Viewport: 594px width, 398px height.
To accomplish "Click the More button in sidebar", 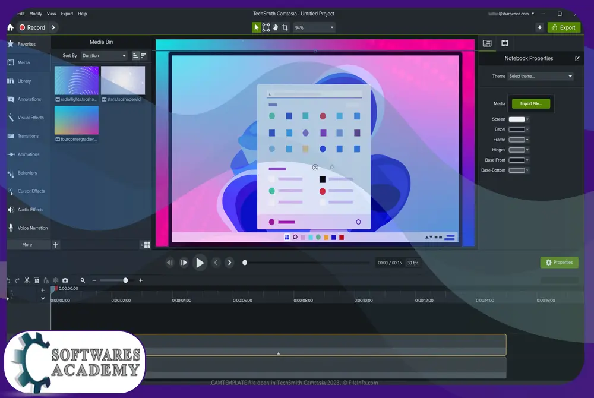I will [27, 245].
